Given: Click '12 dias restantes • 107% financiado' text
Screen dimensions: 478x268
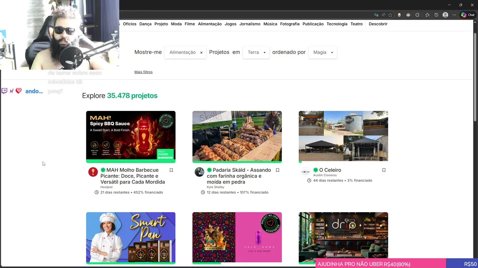Looking at the screenshot, I should 238,192.
